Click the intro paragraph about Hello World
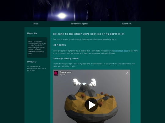 pos(85,39)
